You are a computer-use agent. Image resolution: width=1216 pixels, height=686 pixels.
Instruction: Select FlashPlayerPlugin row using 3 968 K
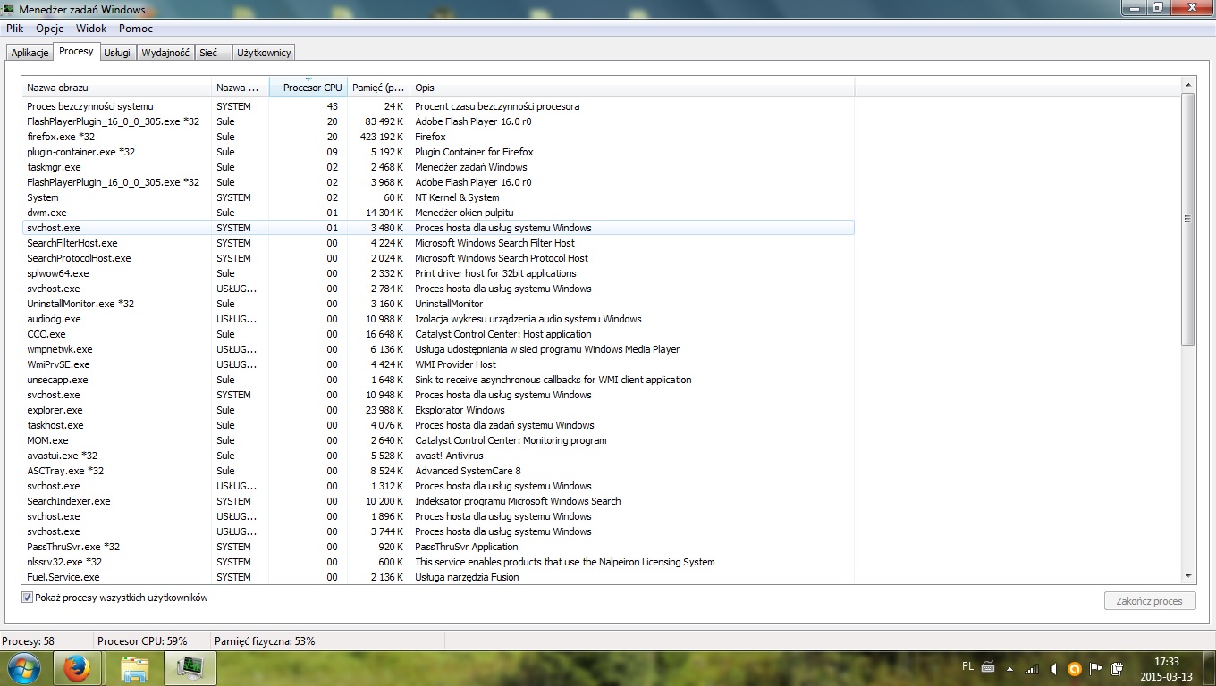point(438,182)
